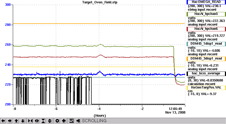The height and width of the screenshot is (124, 226).
Task: Click the -6 hours x-axis tick label
Action: coord(56,109)
